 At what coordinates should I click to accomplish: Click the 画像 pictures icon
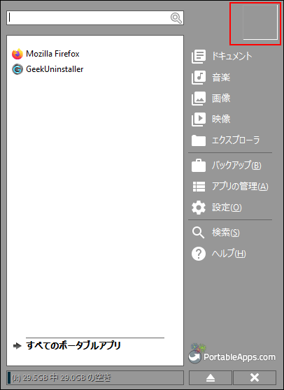pos(199,99)
